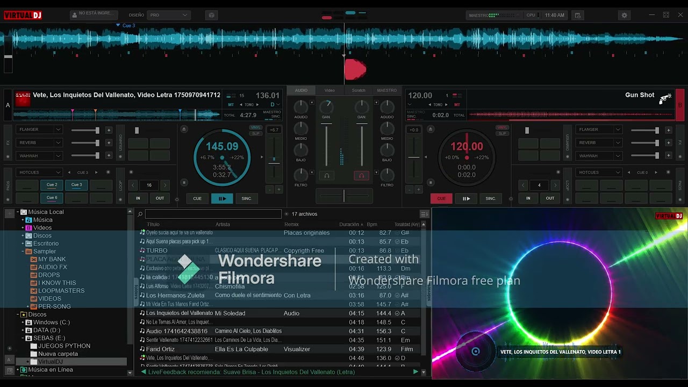Toggle SINC. on deck A
Viewport: 688px width, 387px height.
tap(247, 198)
